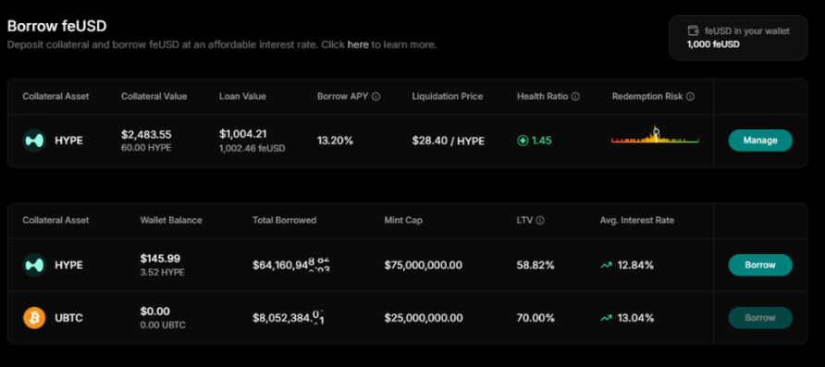The width and height of the screenshot is (825, 367).
Task: Open Manage for the HYPE position
Action: 760,141
